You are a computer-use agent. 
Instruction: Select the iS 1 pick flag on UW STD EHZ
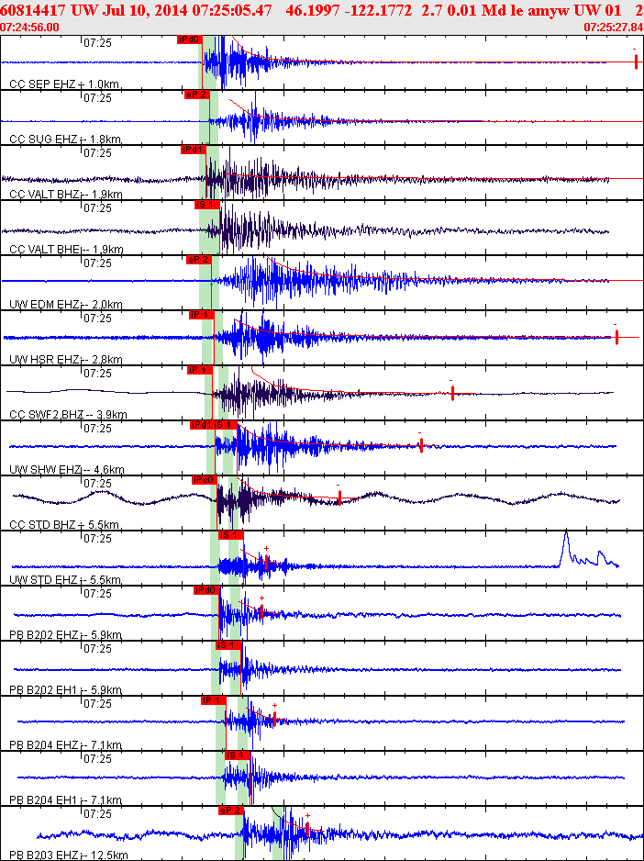coord(230,535)
